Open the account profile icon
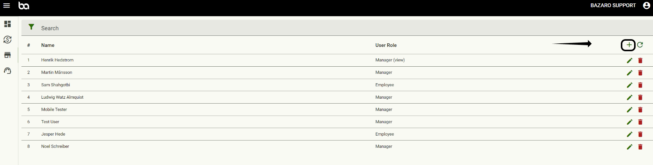 click(x=647, y=6)
